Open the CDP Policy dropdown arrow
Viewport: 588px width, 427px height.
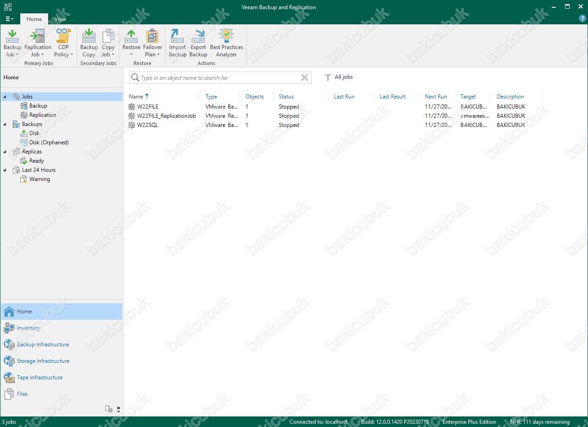pyautogui.click(x=72, y=55)
